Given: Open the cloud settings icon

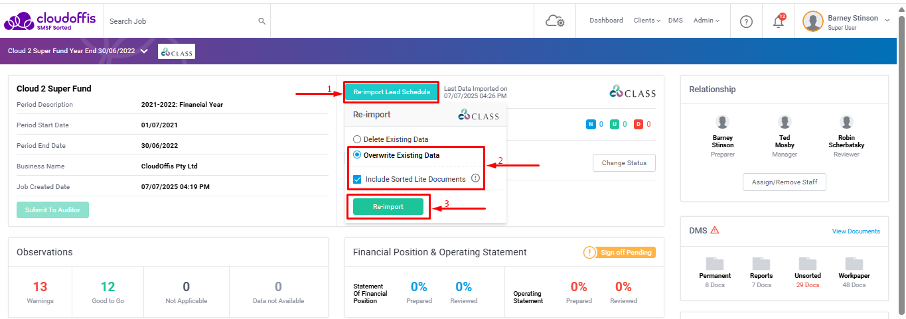Looking at the screenshot, I should click(555, 21).
